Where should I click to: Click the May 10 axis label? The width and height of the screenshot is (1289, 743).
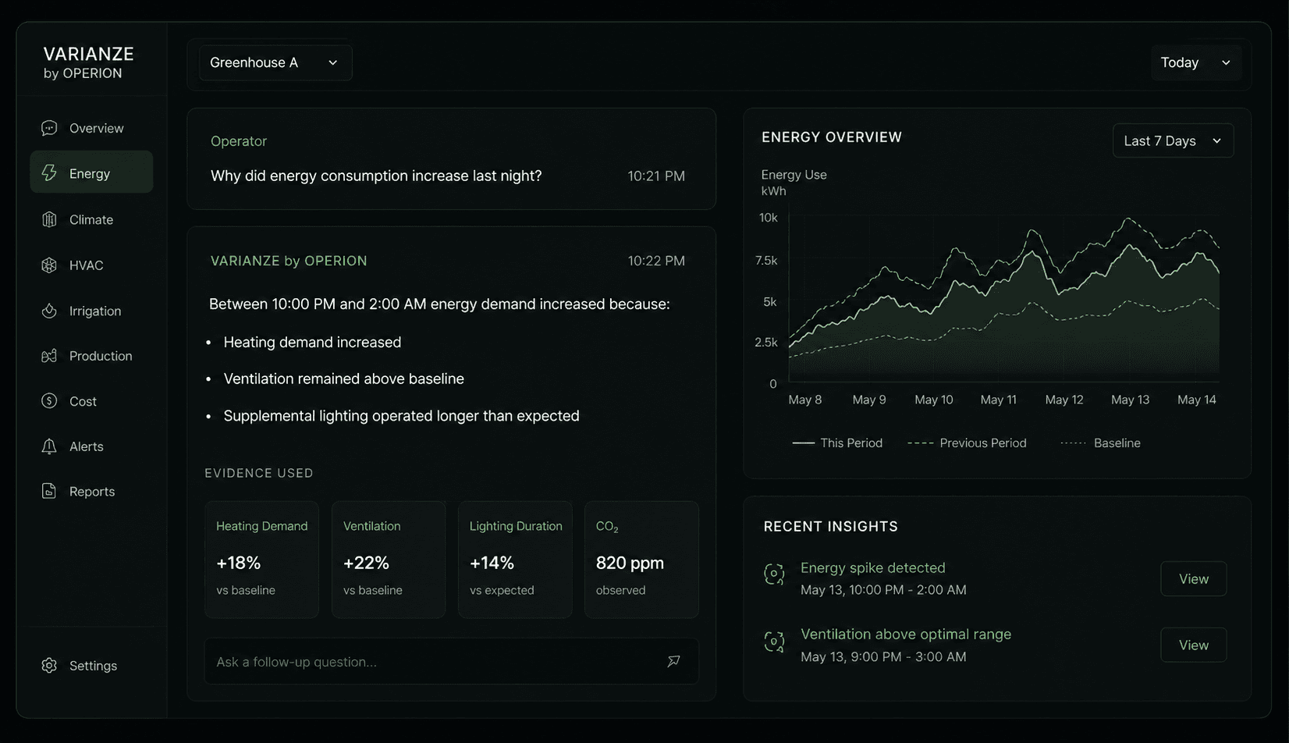point(934,400)
